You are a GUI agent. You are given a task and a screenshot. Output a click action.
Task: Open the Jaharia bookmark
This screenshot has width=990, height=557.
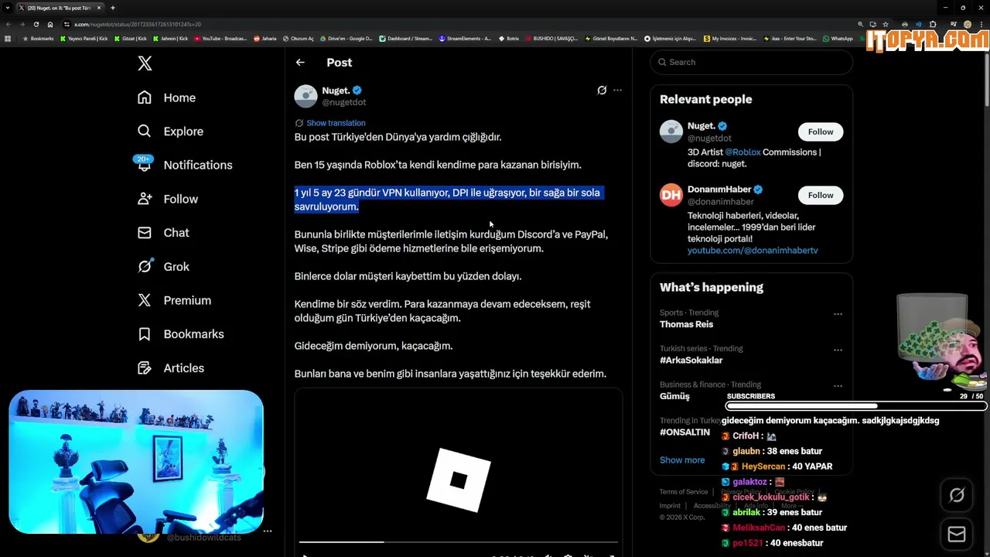(265, 38)
